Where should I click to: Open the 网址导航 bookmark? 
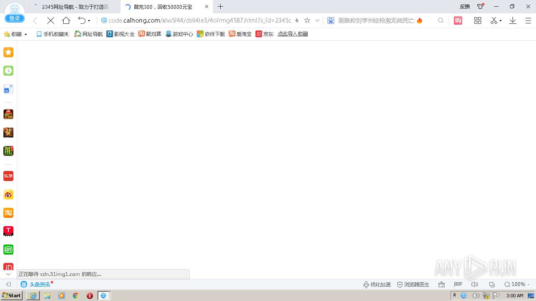pos(88,34)
